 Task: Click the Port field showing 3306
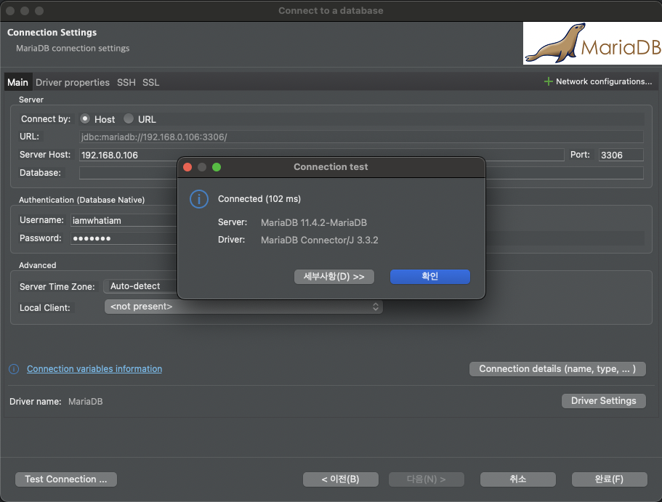point(621,155)
